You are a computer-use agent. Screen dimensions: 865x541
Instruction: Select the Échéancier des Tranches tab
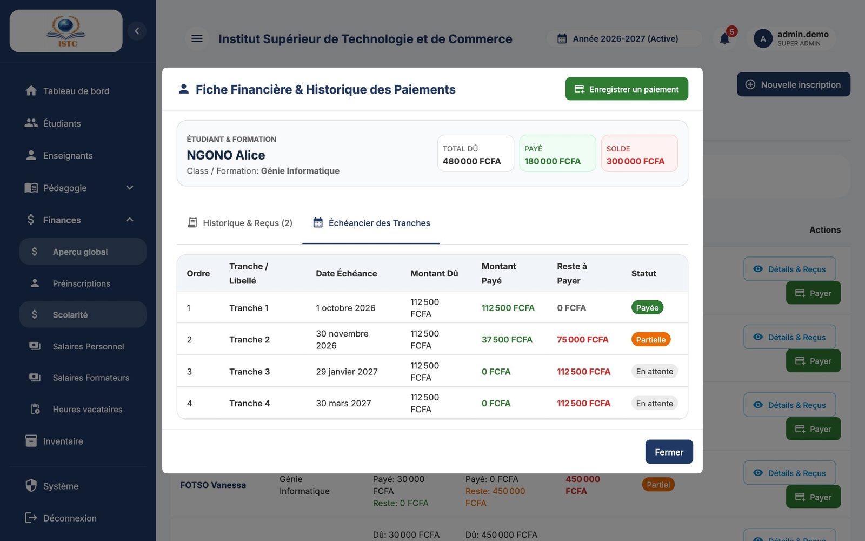pyautogui.click(x=371, y=223)
